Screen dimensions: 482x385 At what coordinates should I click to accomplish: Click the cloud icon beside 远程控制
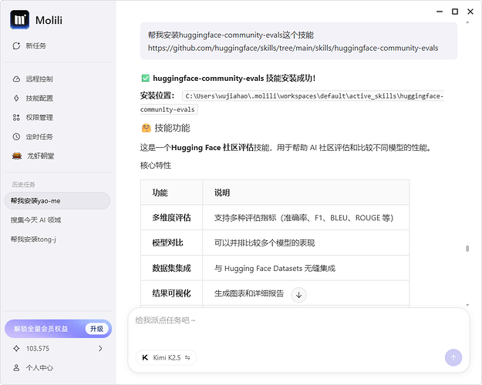click(x=16, y=79)
